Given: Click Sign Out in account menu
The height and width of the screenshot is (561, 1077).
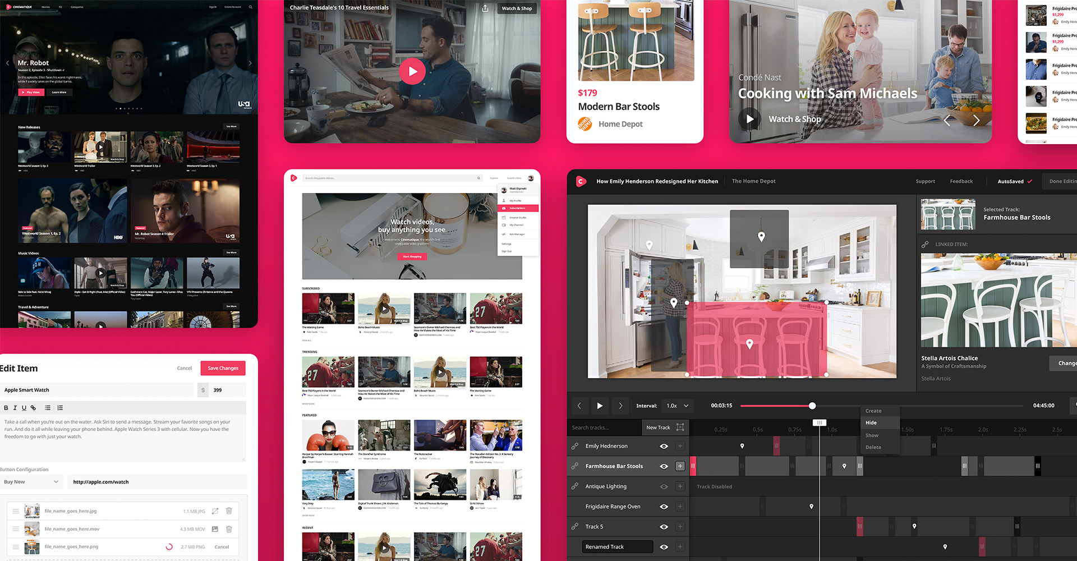Looking at the screenshot, I should (507, 251).
